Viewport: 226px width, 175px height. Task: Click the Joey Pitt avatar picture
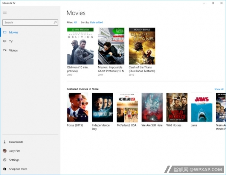click(x=5, y=151)
